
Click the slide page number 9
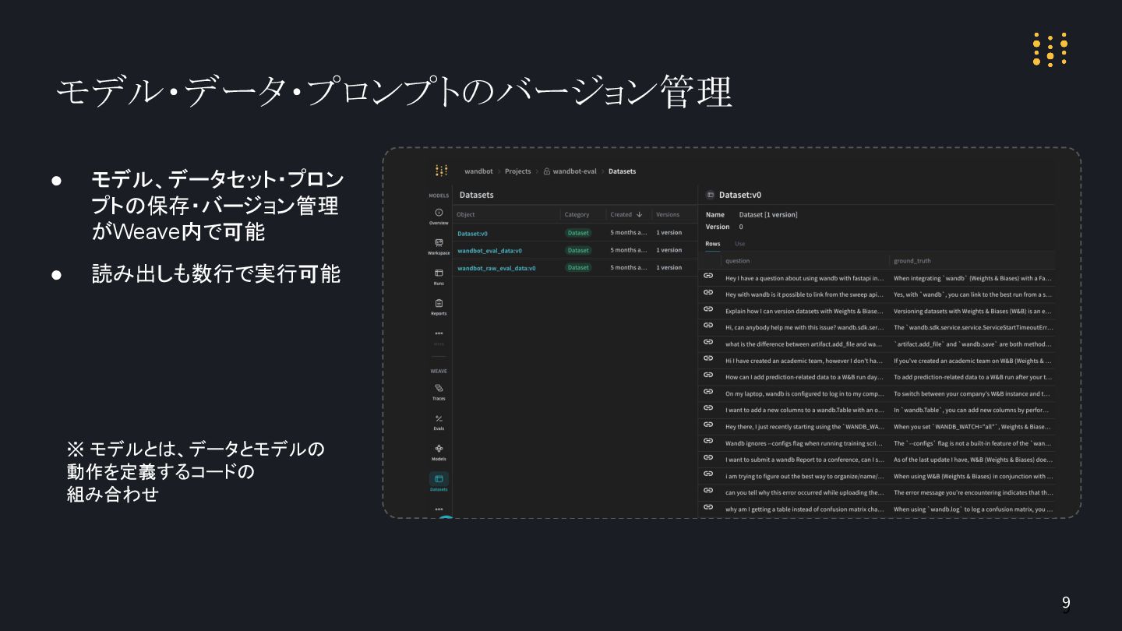[1066, 603]
